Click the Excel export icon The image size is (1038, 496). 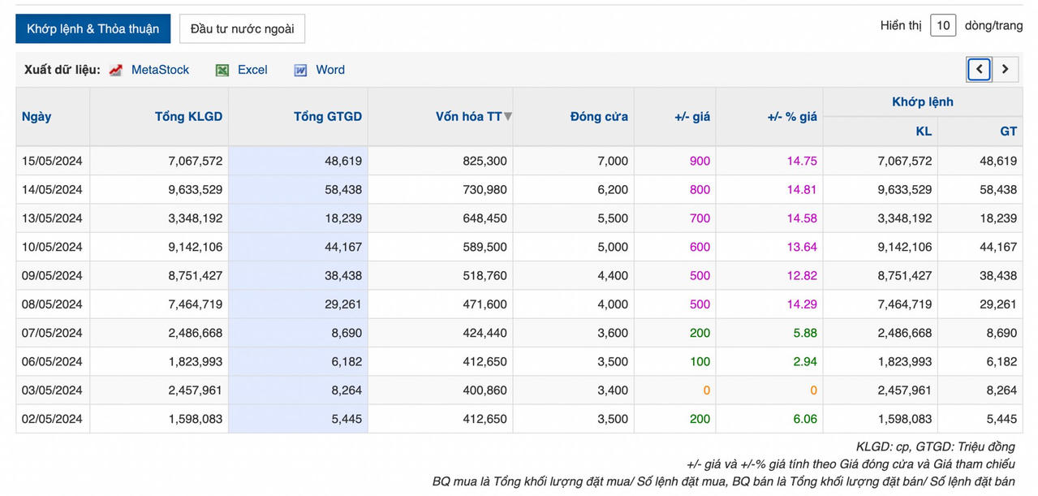point(222,71)
